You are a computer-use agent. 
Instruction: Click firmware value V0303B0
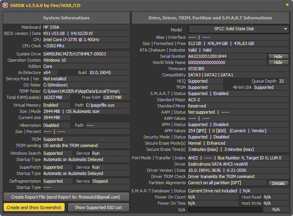196,69
